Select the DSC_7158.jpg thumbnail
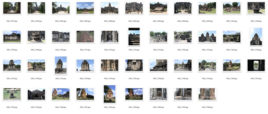The height and width of the screenshot is (114, 268). [x=61, y=94]
